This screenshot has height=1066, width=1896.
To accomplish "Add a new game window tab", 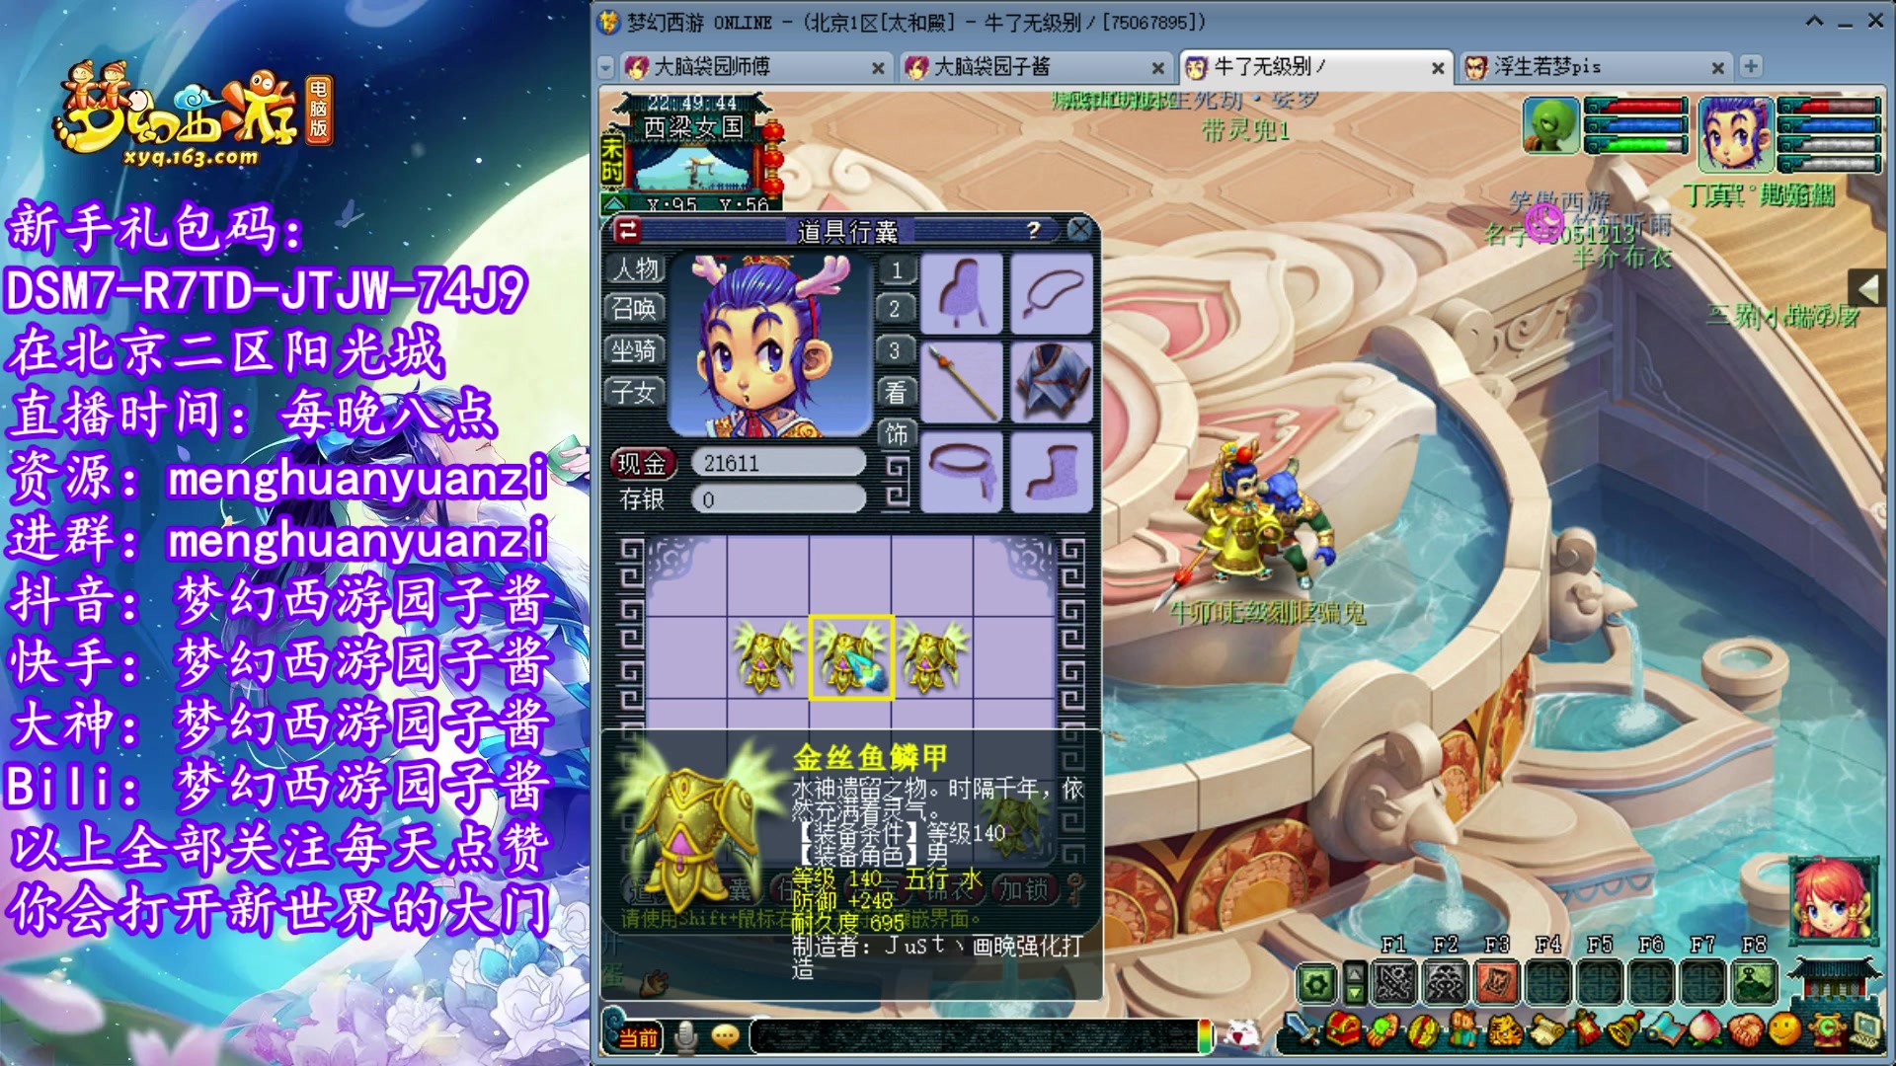I will tap(1751, 66).
